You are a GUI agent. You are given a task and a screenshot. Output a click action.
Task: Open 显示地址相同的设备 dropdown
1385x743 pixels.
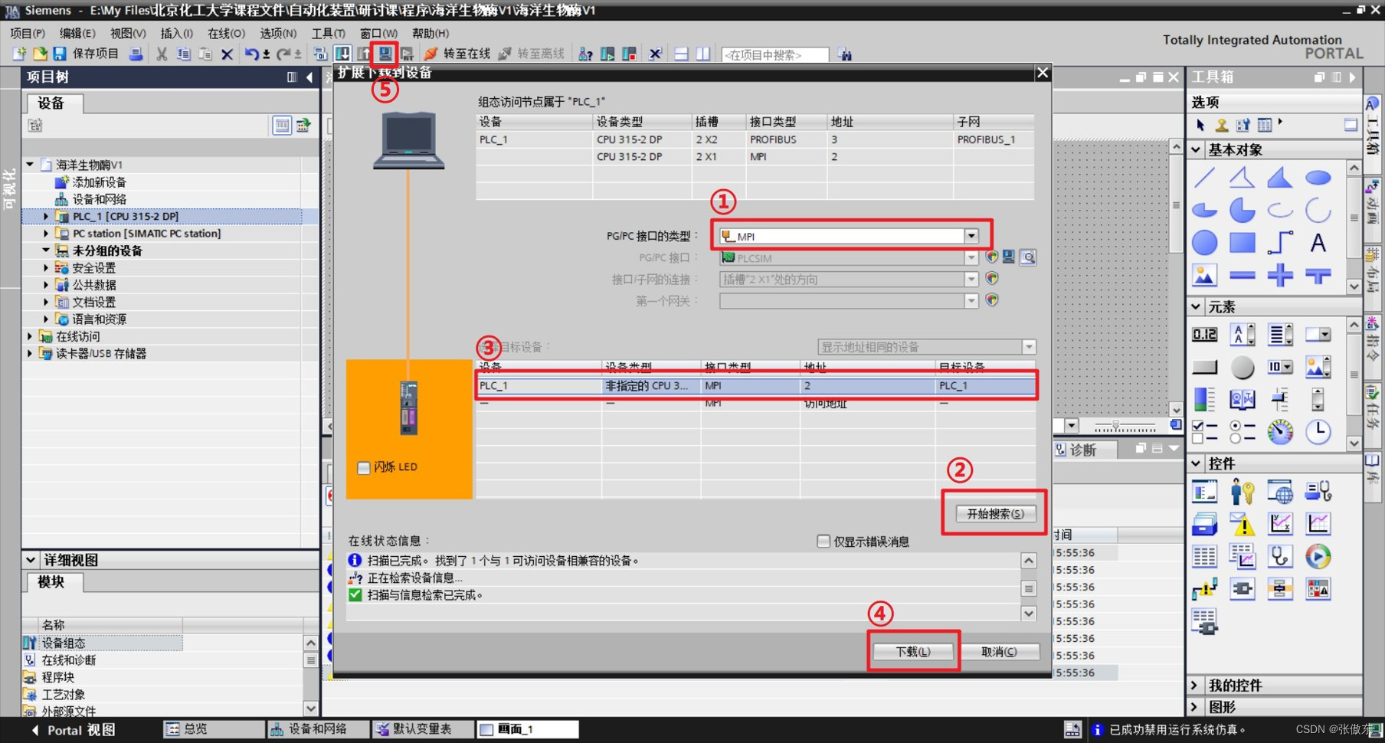(x=1029, y=347)
